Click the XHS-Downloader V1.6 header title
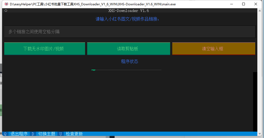Image resolution: width=264 pixels, height=138 pixels. [x=128, y=11]
